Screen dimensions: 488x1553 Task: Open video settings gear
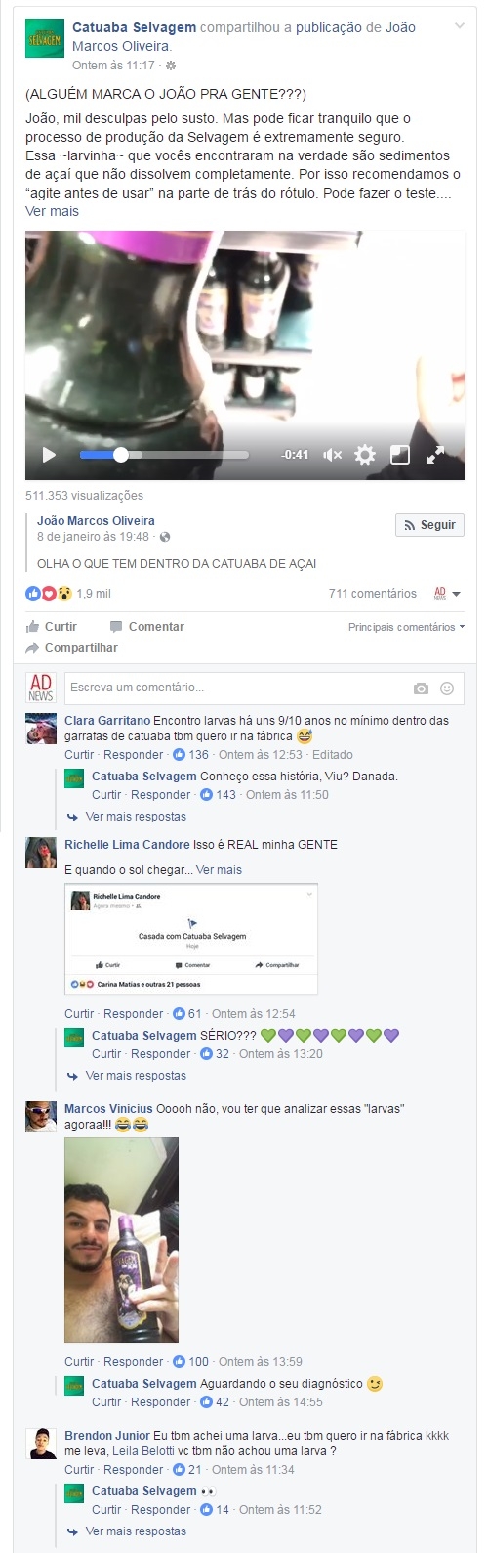click(365, 455)
